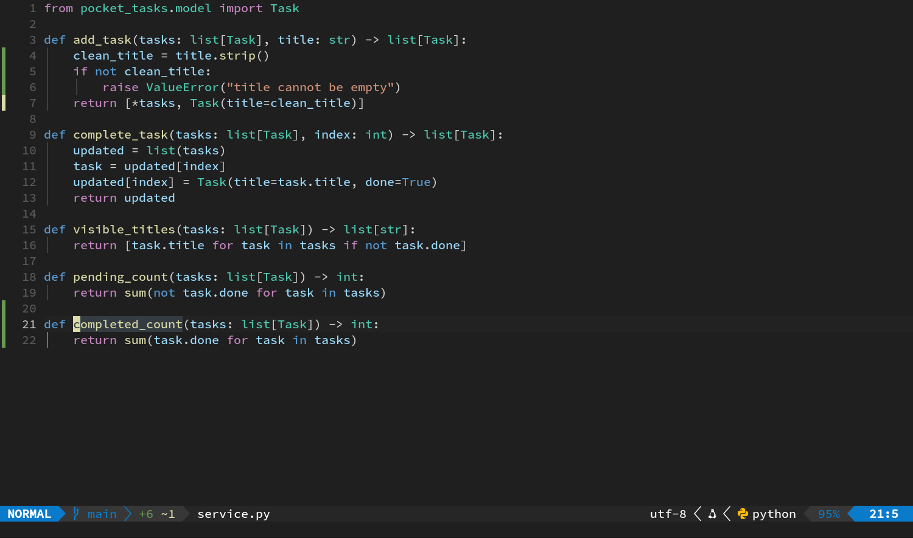Click the yellow changed-line sign beside line 7
The width and height of the screenshot is (913, 538).
pyautogui.click(x=4, y=103)
